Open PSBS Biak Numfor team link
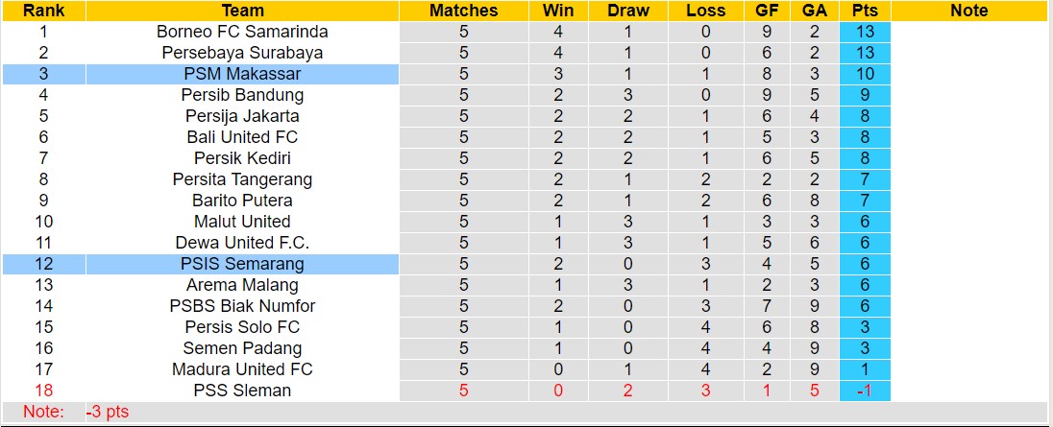Viewport: 1053px width, 427px height. pyautogui.click(x=242, y=306)
